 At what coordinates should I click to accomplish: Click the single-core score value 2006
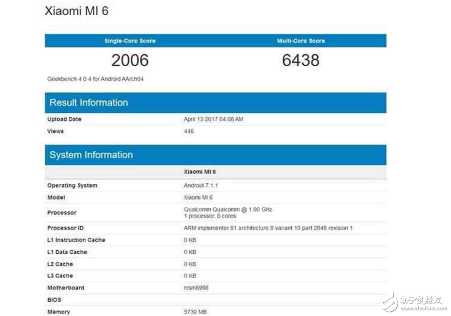point(130,60)
